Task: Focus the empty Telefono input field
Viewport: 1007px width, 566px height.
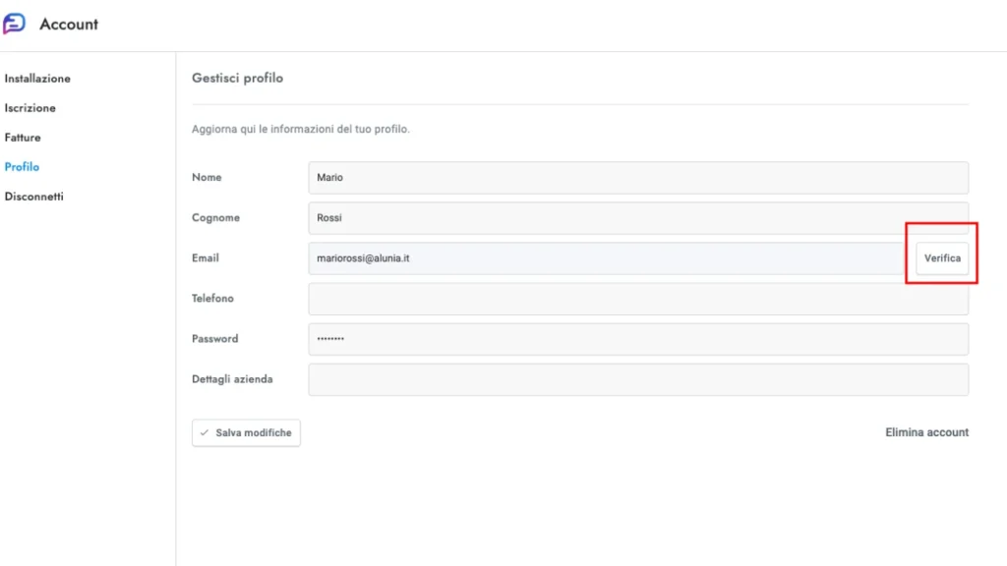Action: point(637,299)
